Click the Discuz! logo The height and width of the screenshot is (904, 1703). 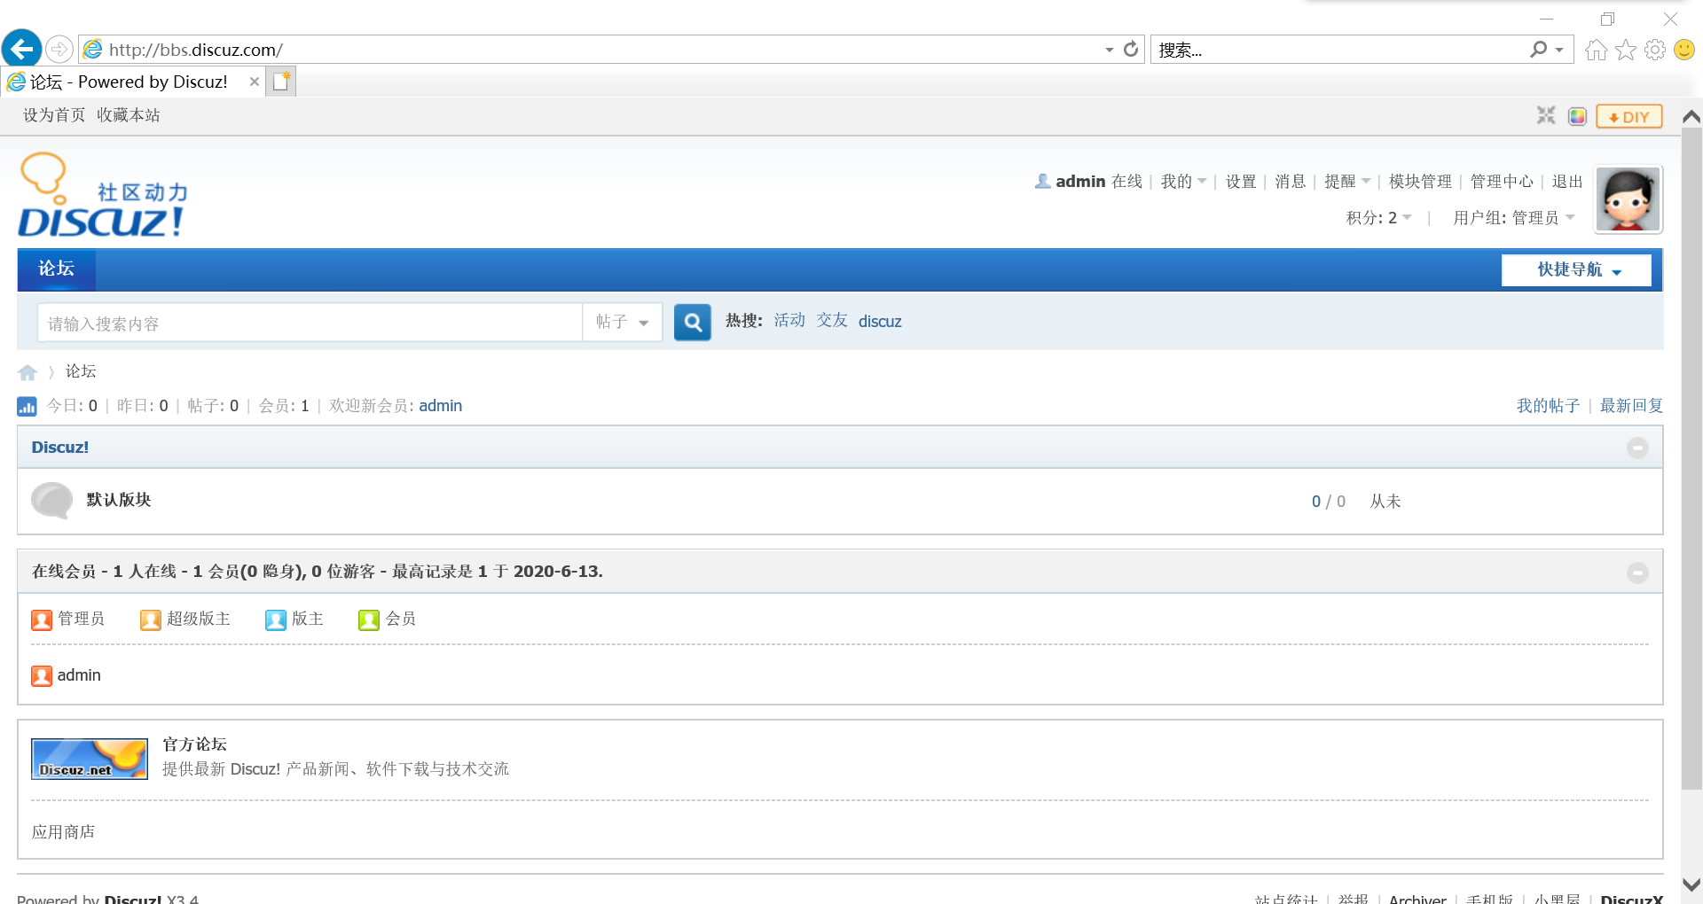coord(103,195)
